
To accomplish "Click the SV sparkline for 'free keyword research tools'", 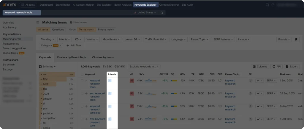I will tap(151, 119).
